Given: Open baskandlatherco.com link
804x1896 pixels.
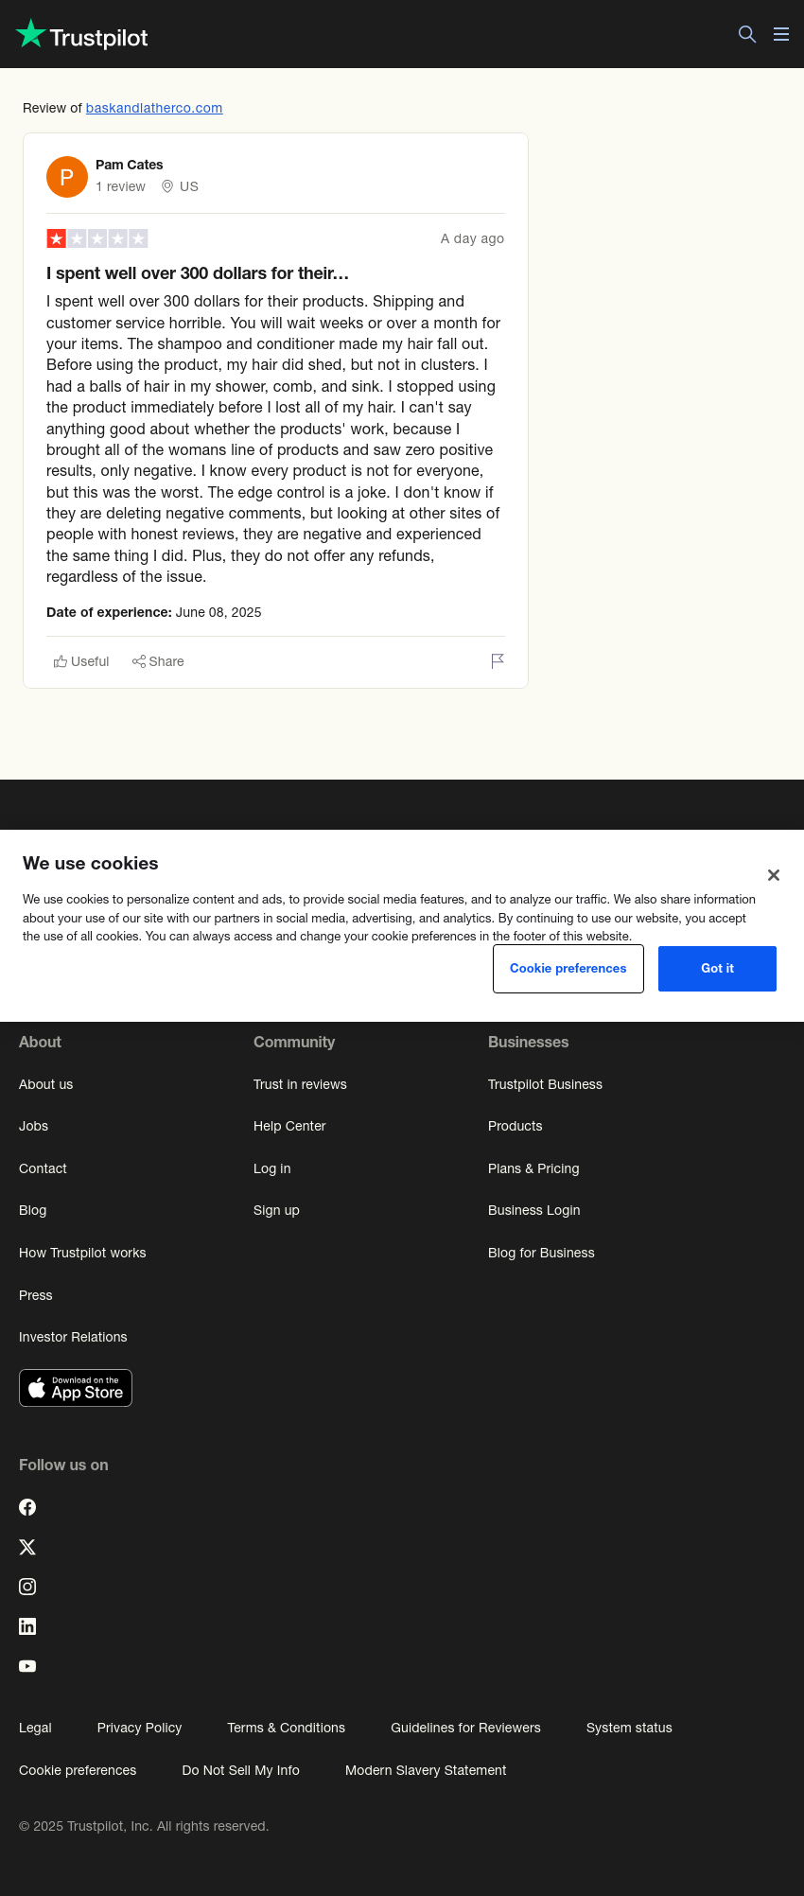Looking at the screenshot, I should pos(154,108).
